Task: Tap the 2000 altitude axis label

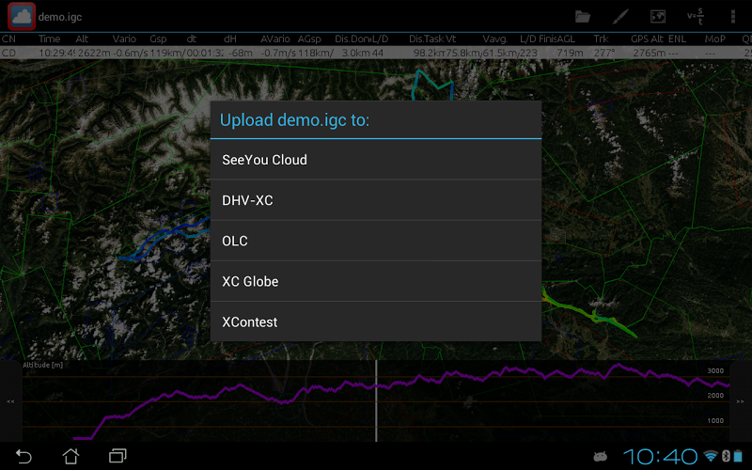Action: click(x=715, y=396)
